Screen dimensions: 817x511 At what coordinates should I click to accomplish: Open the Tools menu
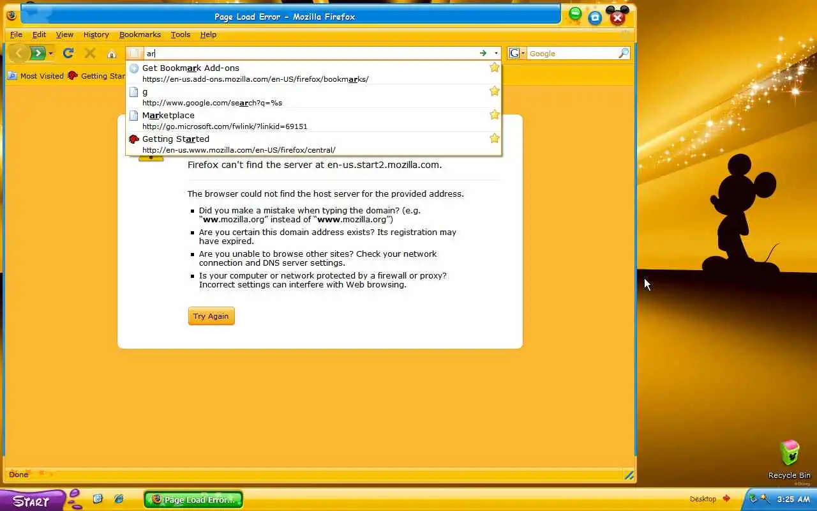click(x=180, y=34)
